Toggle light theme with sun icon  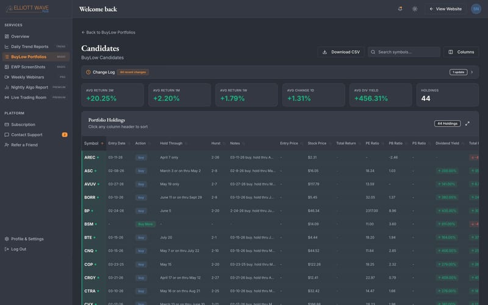coord(415,9)
